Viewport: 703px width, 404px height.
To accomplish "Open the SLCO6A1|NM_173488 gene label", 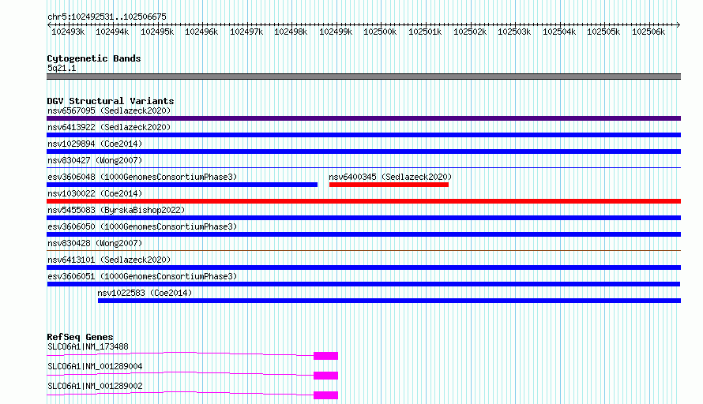I will tap(88, 346).
